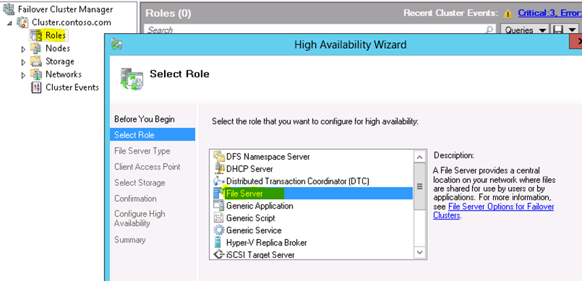Choose iSCSI Target Server role
Viewport: 582px width, 281px height.
pyautogui.click(x=260, y=255)
